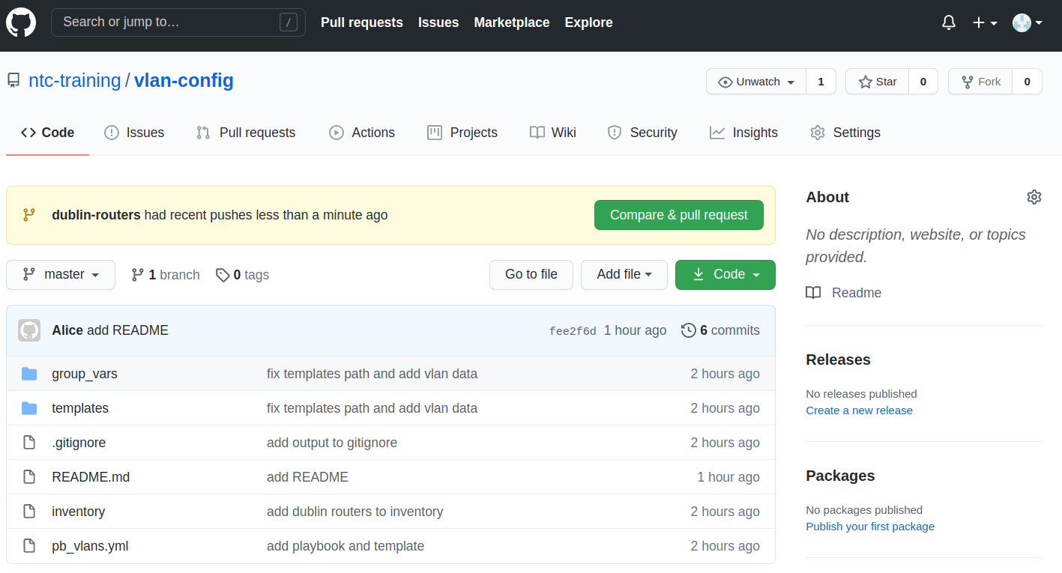The width and height of the screenshot is (1062, 573).
Task: Open the notifications bell
Action: tap(949, 22)
